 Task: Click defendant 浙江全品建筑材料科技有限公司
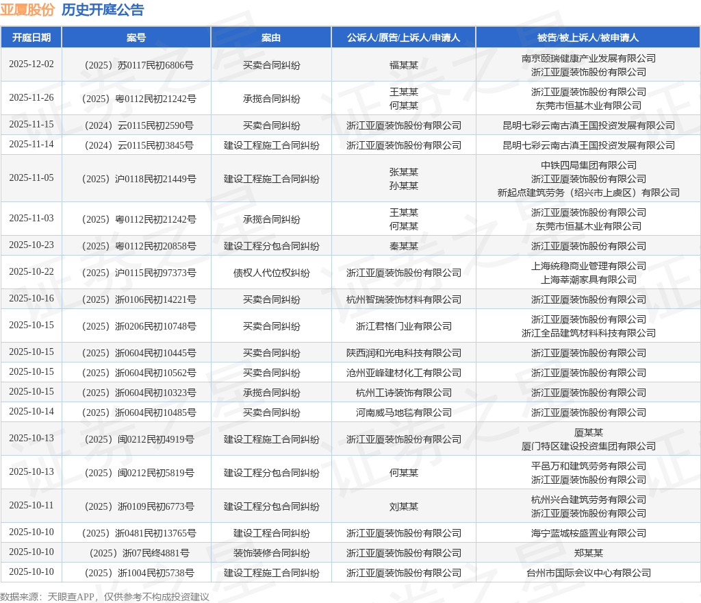tap(588, 333)
